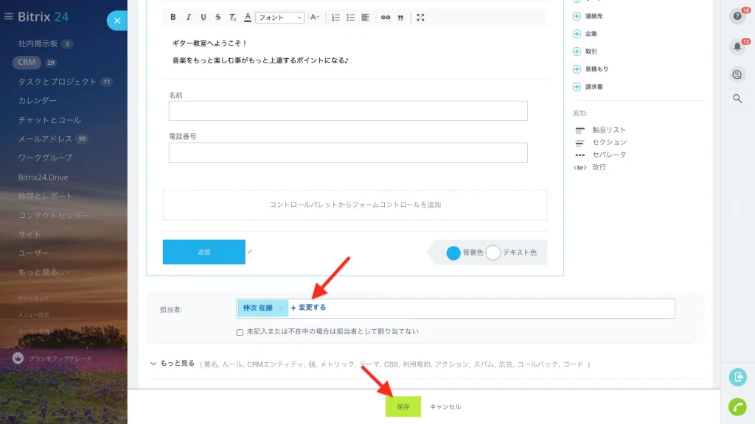755x424 pixels.
Task: Click キャンセル link
Action: 445,406
